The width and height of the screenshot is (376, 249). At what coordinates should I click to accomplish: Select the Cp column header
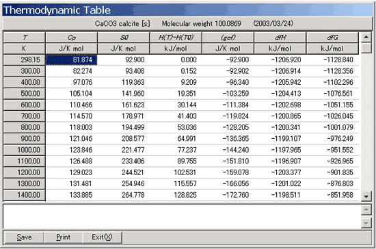(72, 38)
